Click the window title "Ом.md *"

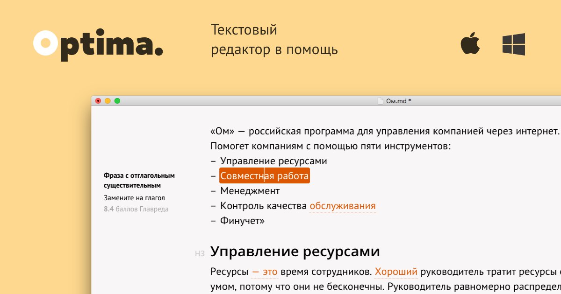pos(398,101)
